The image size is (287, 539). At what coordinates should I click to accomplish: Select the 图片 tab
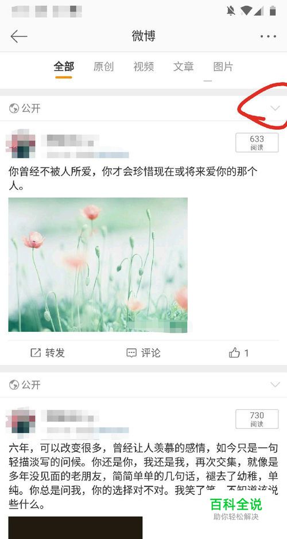point(223,67)
